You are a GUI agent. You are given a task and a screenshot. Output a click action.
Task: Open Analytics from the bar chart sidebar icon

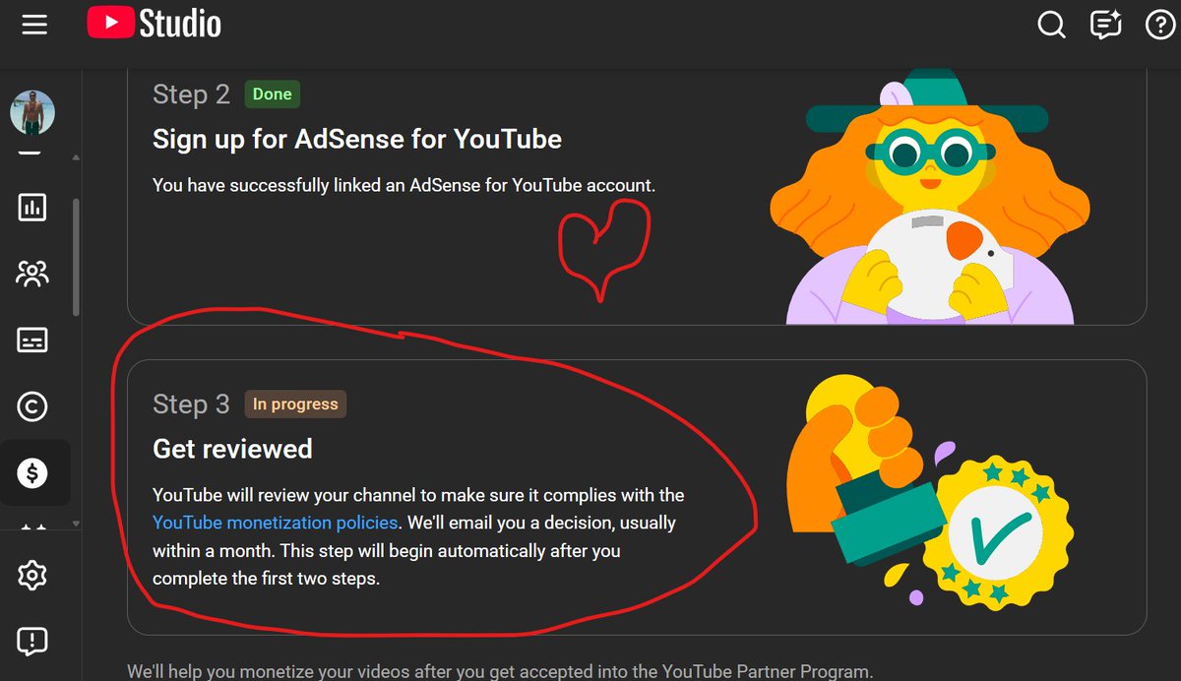click(32, 207)
